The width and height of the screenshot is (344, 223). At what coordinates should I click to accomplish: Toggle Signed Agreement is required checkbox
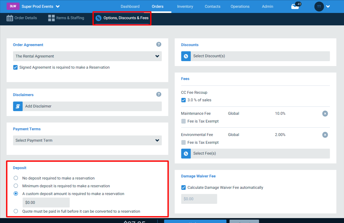16,67
